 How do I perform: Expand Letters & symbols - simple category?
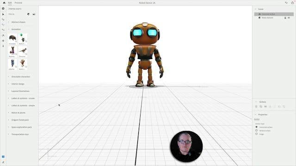pos(23,106)
